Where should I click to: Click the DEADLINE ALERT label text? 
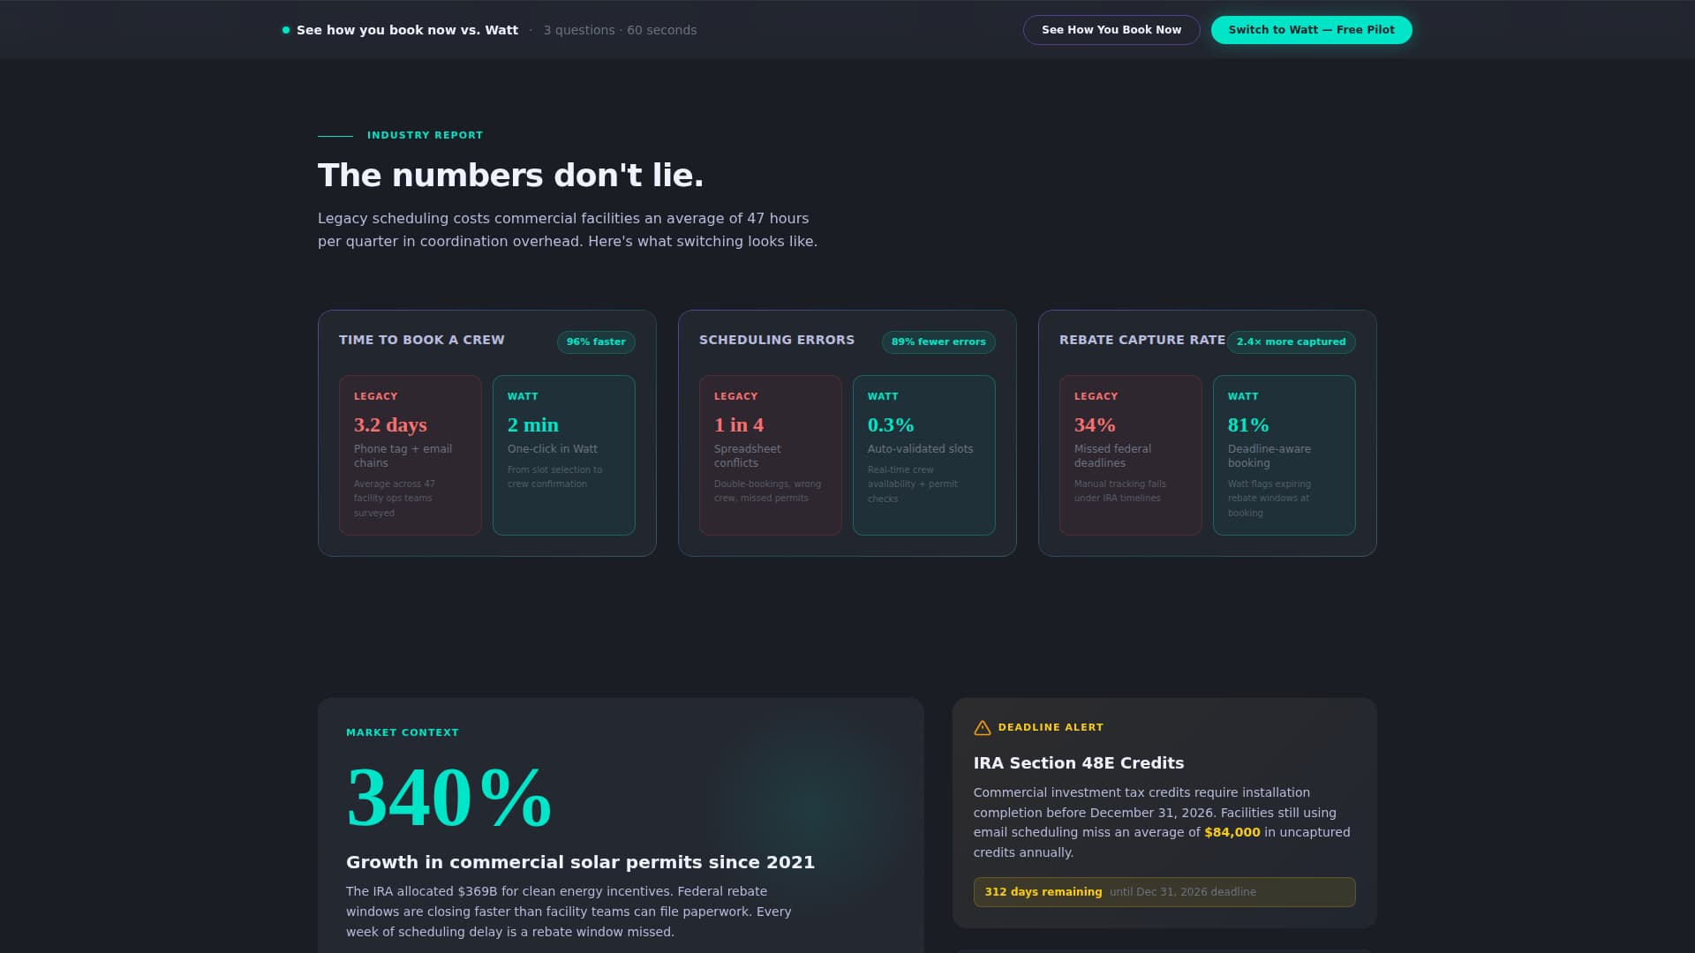1051,728
